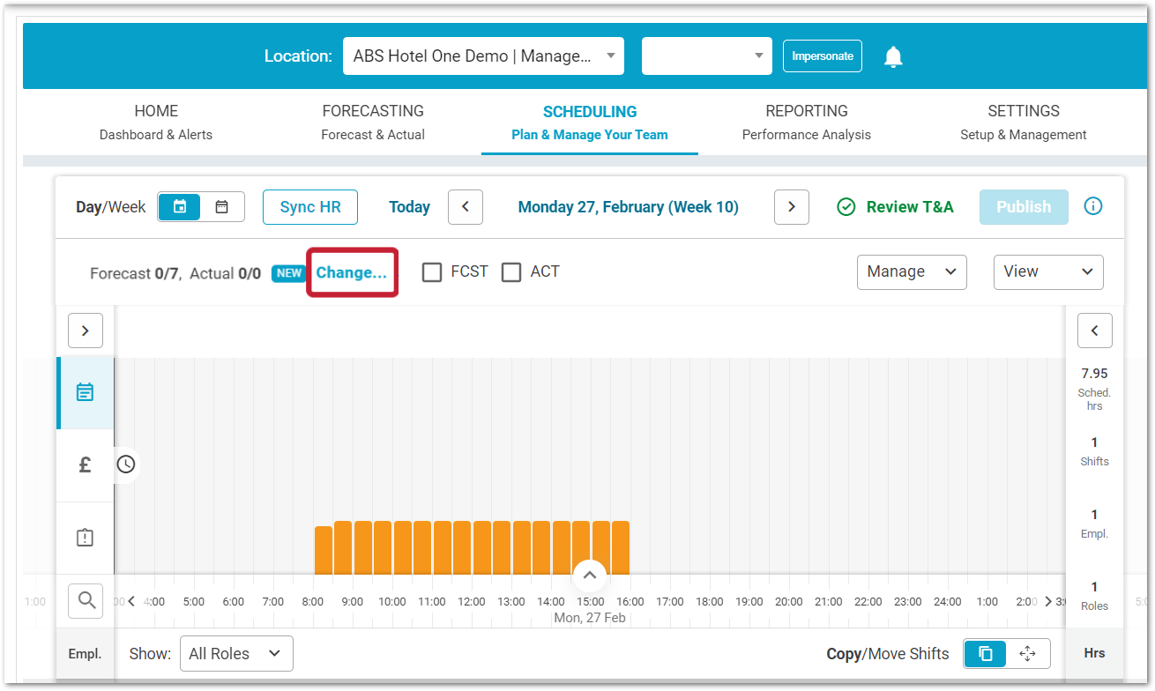
Task: Open the Reporting tab
Action: click(806, 122)
